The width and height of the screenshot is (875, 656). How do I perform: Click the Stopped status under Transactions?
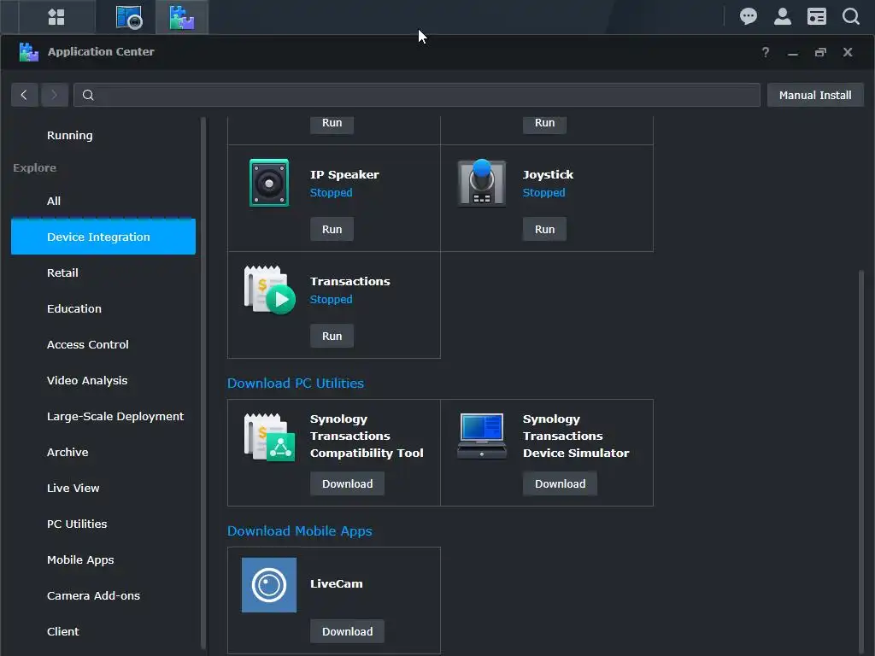pyautogui.click(x=331, y=300)
